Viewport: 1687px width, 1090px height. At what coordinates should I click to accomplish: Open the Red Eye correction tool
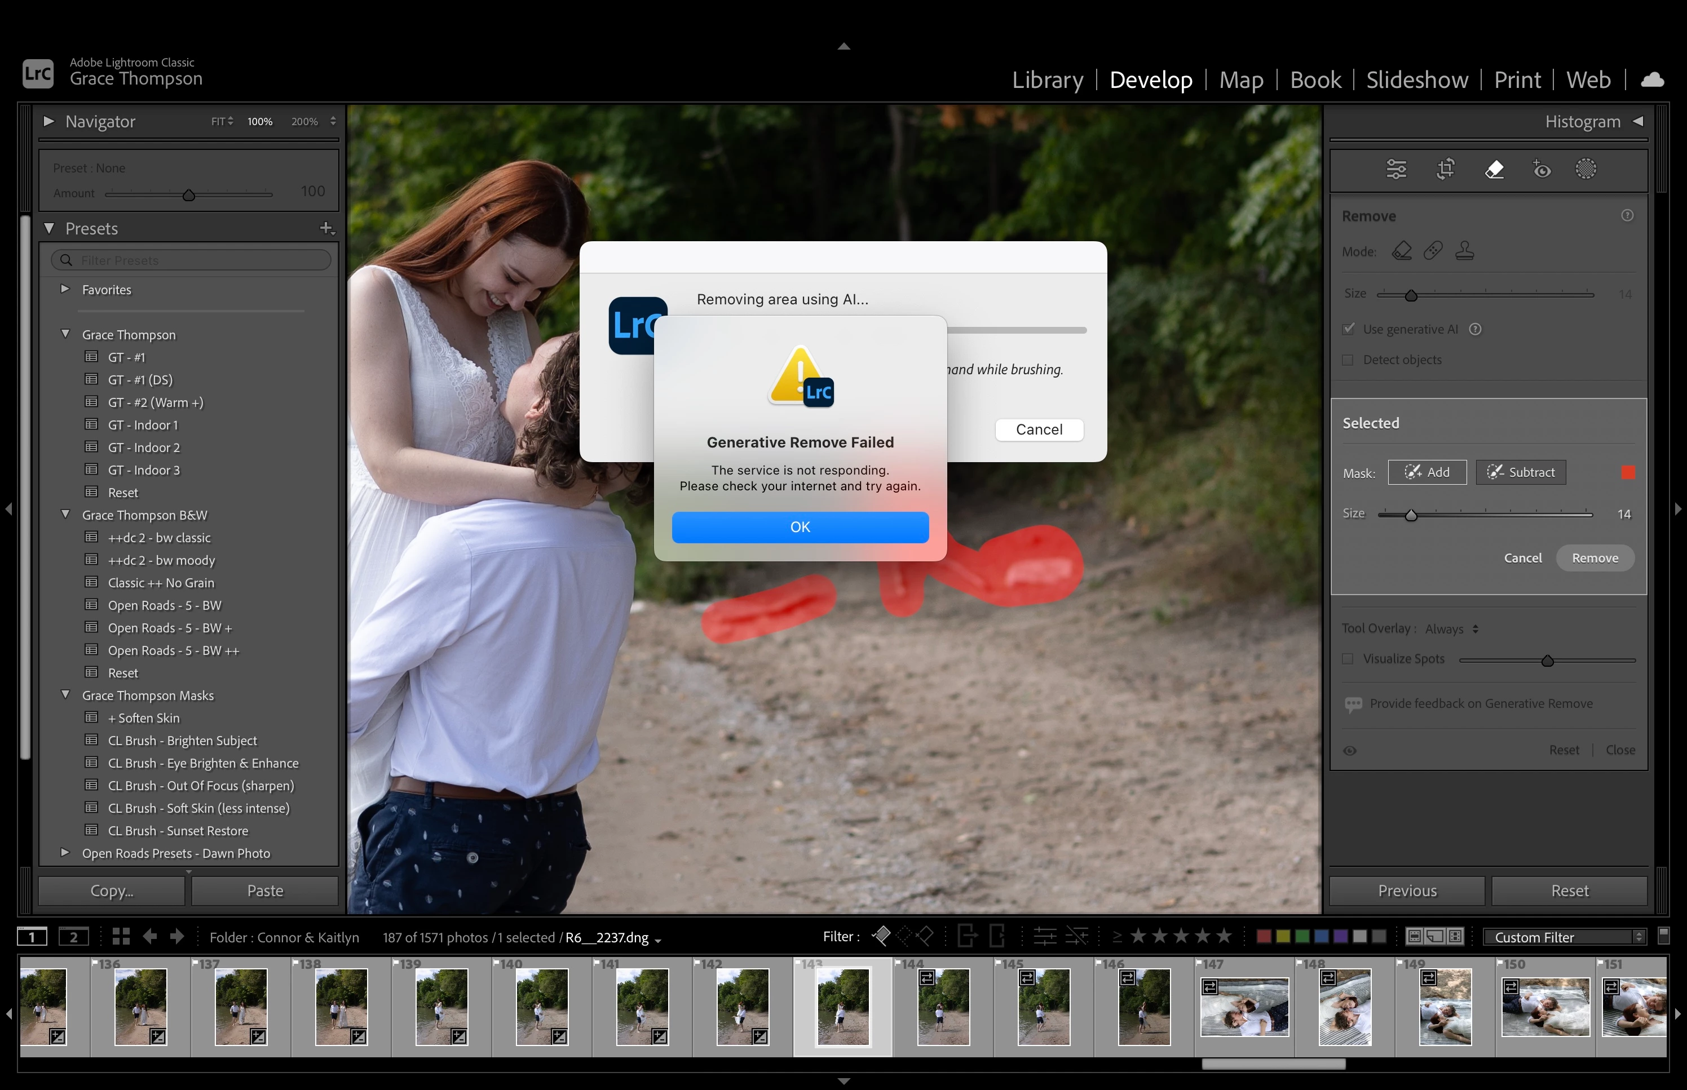(x=1542, y=169)
